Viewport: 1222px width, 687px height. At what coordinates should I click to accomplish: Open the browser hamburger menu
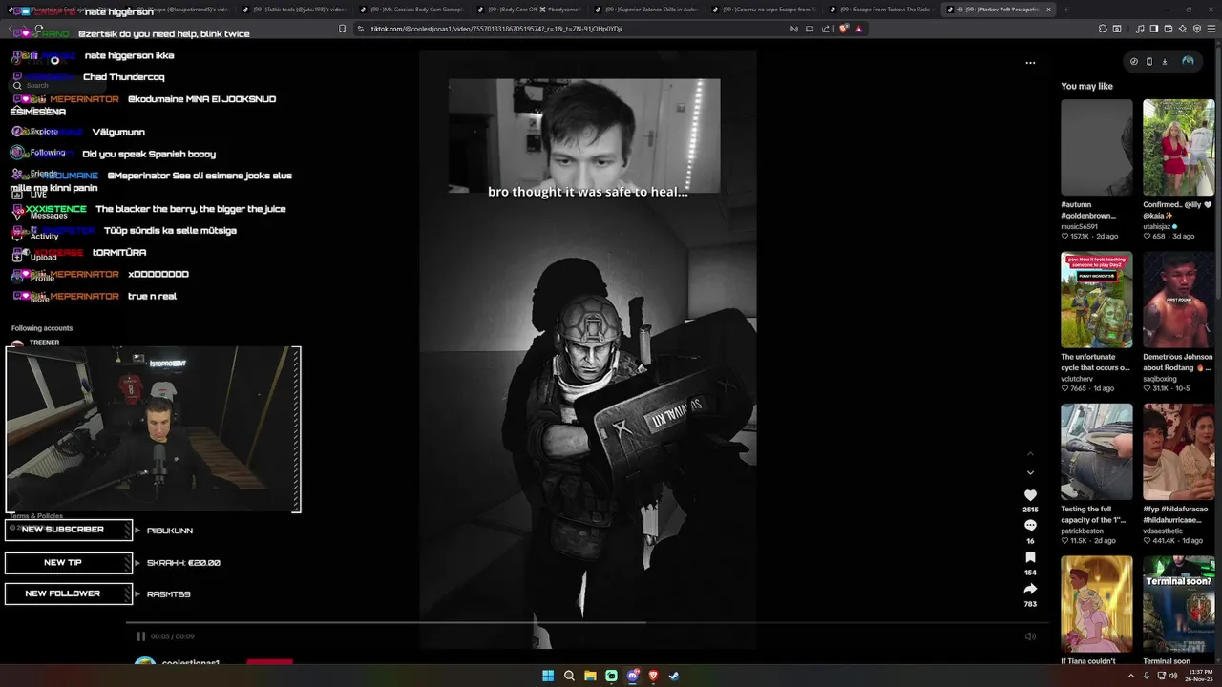coord(1212,29)
